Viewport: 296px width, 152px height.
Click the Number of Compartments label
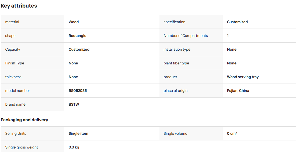coord(186,36)
